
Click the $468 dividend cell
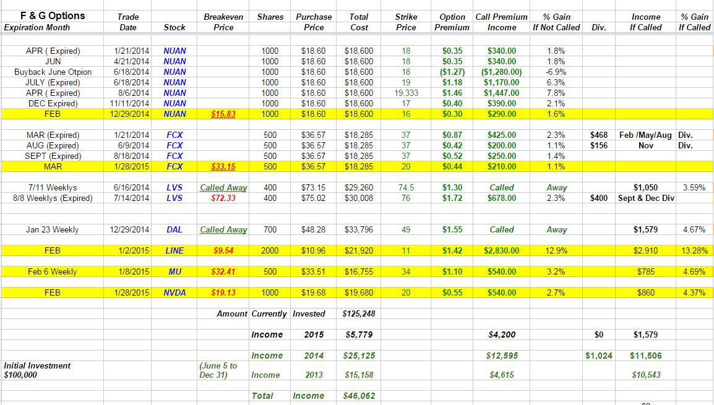(599, 135)
